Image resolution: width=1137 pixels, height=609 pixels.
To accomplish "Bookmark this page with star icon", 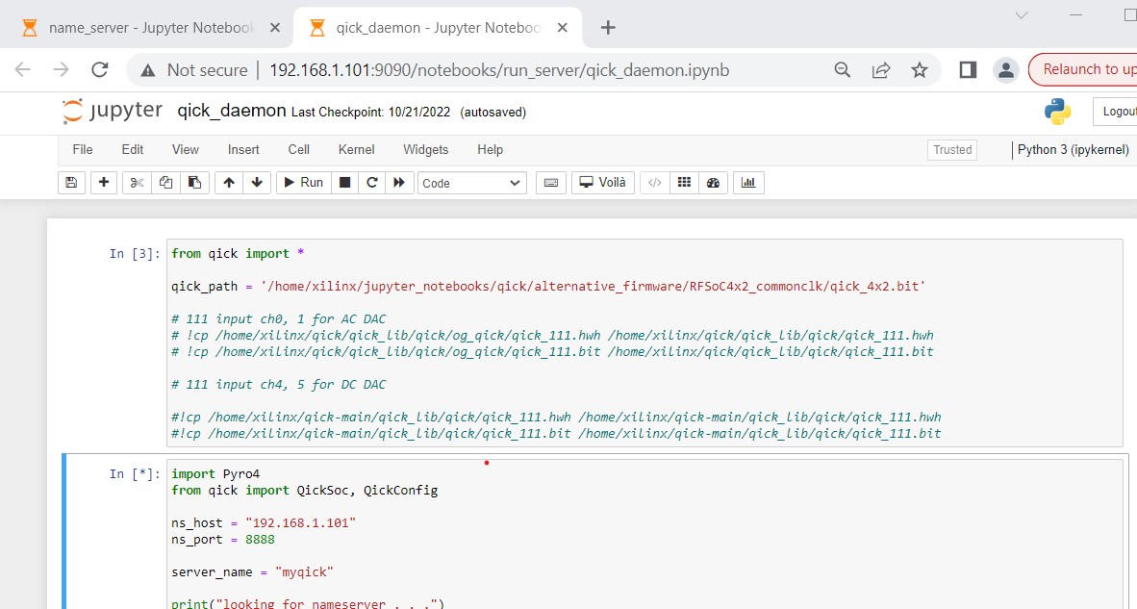I will (x=920, y=69).
